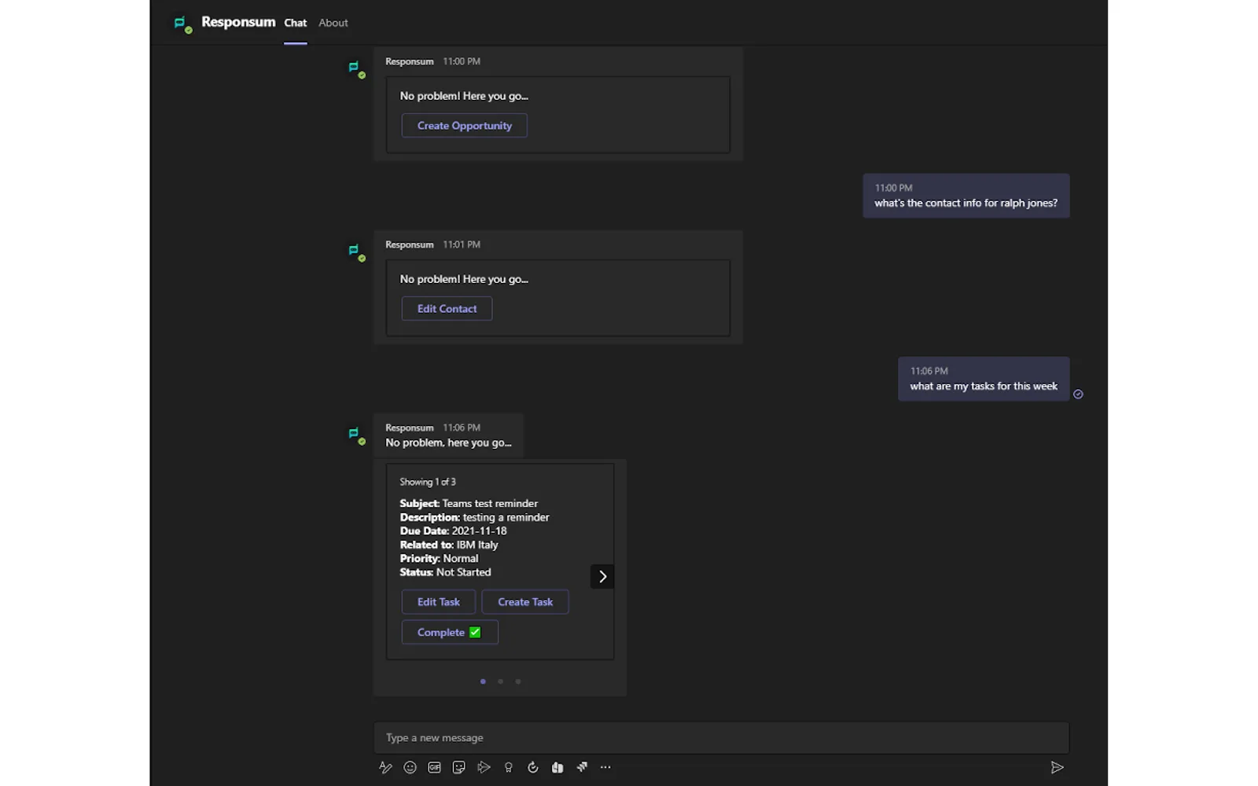Viewport: 1258px width, 786px height.
Task: Click the 'No problem, here you go...' reply text
Action: click(448, 443)
